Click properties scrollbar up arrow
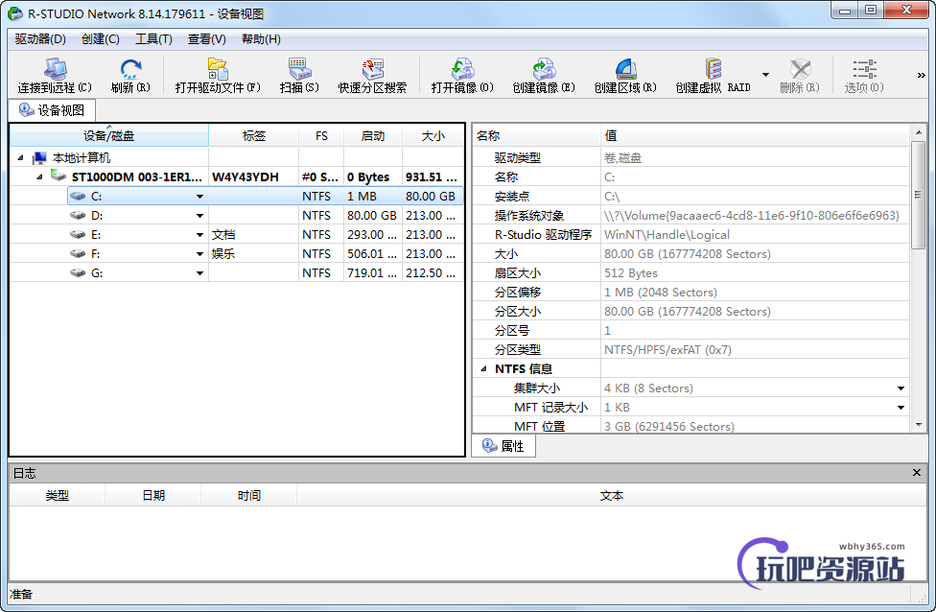This screenshot has width=936, height=612. pyautogui.click(x=919, y=132)
